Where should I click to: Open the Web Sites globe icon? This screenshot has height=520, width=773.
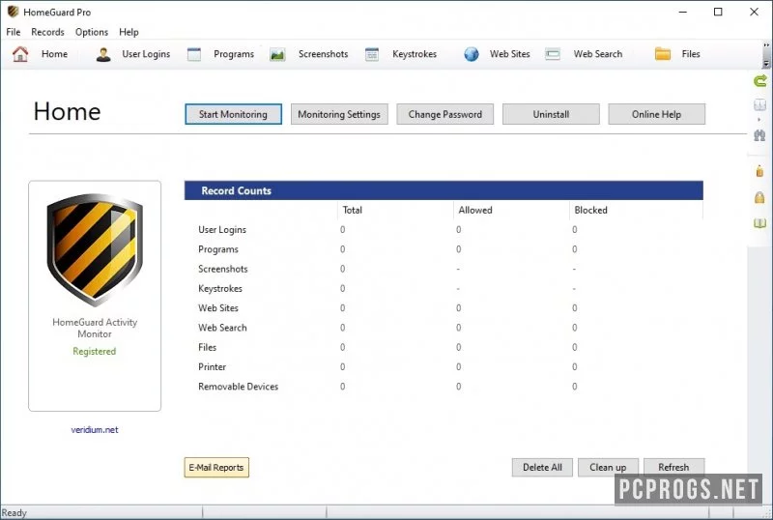coord(472,54)
